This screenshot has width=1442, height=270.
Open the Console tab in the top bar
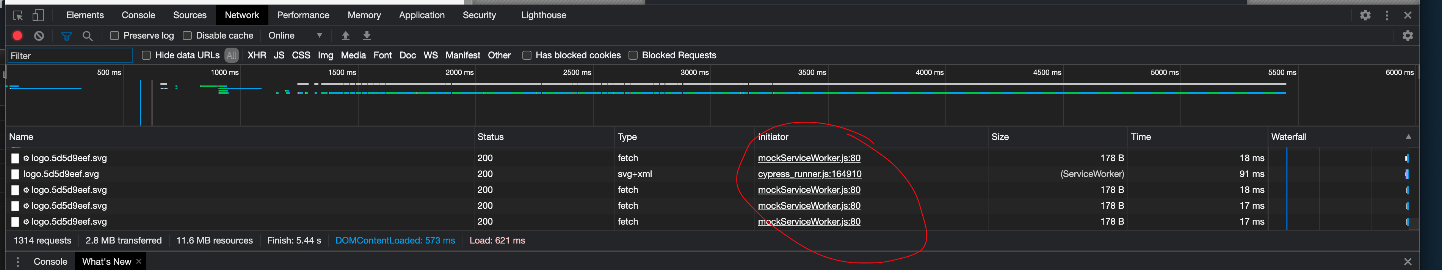click(138, 15)
